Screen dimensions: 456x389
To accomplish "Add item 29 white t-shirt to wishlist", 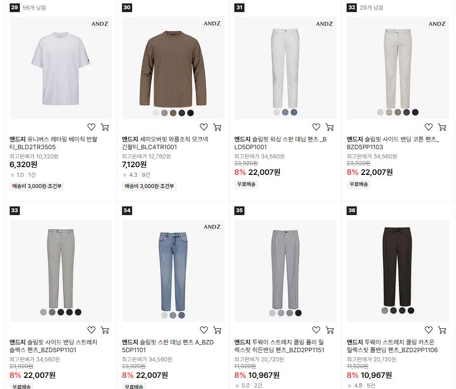I will pyautogui.click(x=91, y=127).
